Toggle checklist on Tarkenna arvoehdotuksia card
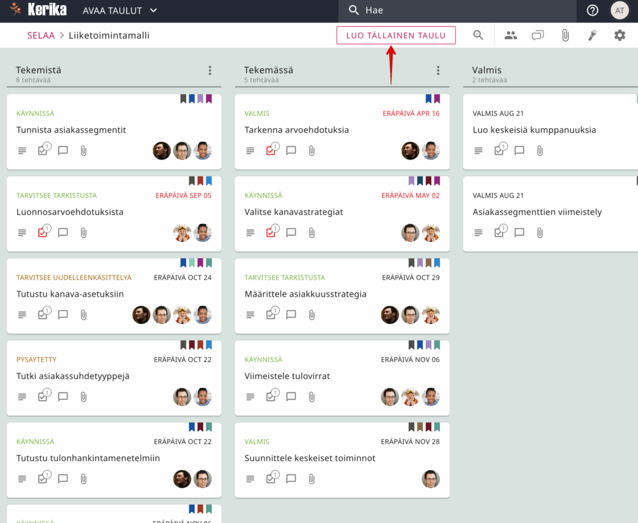This screenshot has width=638, height=523. click(x=271, y=150)
